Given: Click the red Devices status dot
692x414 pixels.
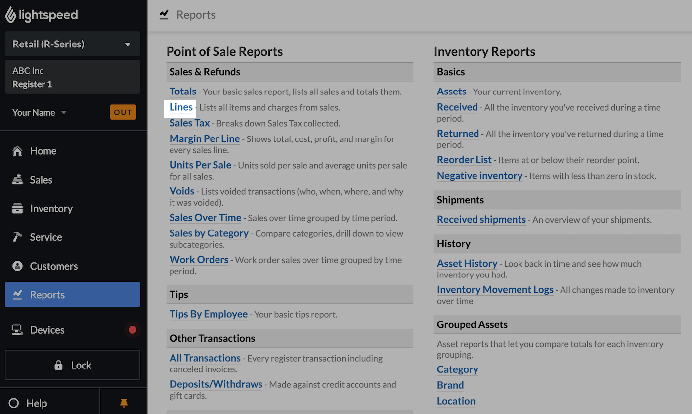Looking at the screenshot, I should point(132,330).
